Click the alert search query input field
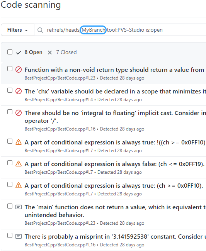 [120, 30]
